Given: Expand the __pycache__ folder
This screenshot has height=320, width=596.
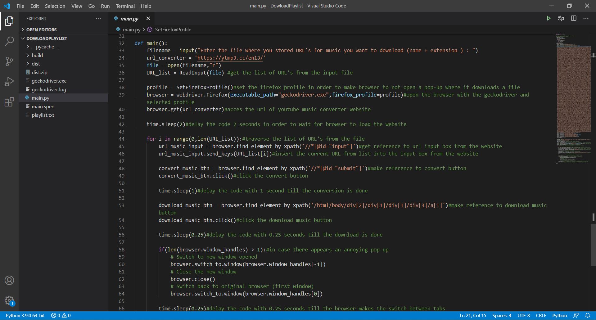Looking at the screenshot, I should coord(45,47).
